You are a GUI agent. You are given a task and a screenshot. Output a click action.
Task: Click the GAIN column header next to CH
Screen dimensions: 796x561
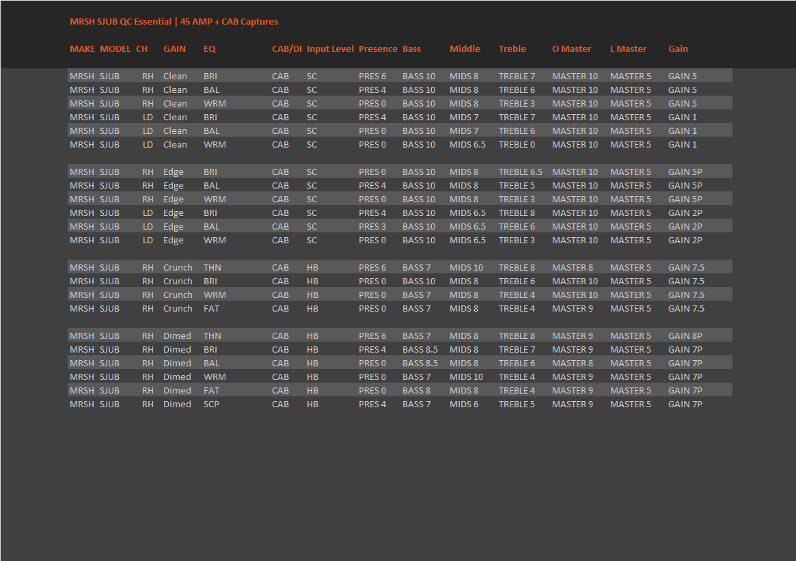coord(175,49)
